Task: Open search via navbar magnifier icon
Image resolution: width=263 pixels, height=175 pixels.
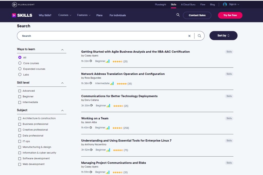Action: tap(178, 15)
